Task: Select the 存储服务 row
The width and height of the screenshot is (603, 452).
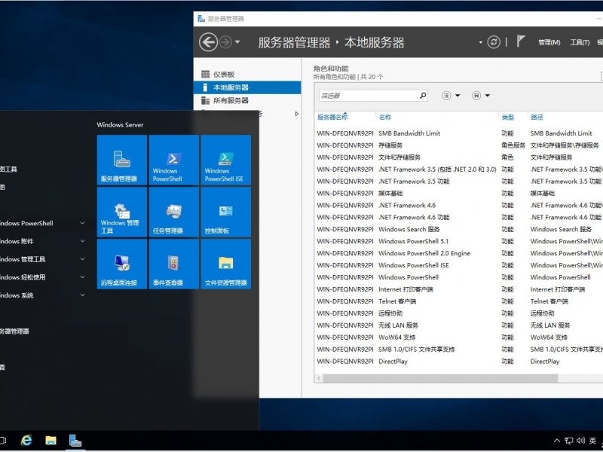Action: click(458, 145)
